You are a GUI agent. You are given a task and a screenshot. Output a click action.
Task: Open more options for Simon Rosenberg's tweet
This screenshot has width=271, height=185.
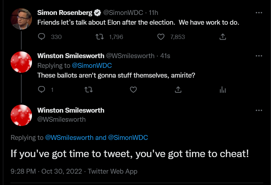coord(259,13)
